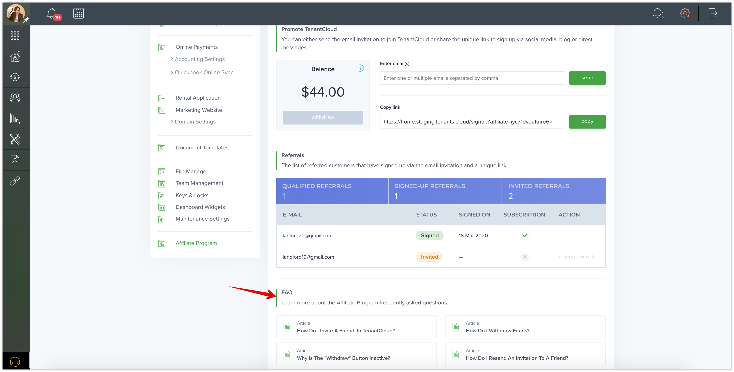Click the green send button
Screen dimensions: 734x372
pyautogui.click(x=587, y=78)
